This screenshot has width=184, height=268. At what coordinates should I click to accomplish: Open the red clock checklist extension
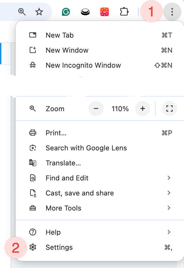[104, 12]
